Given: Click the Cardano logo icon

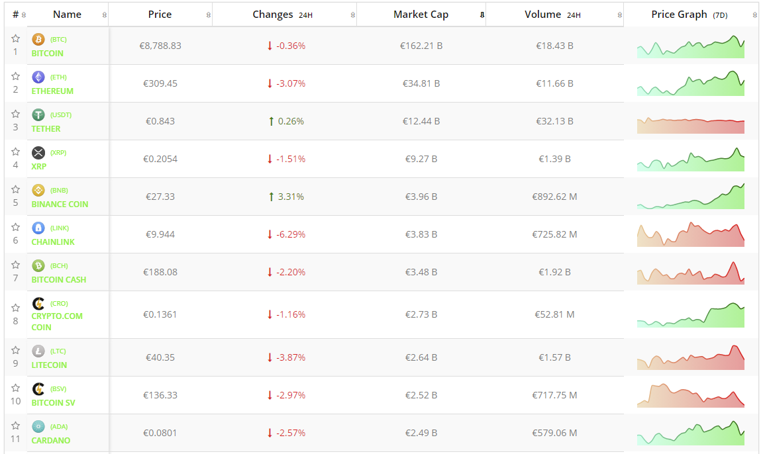Looking at the screenshot, I should tap(38, 427).
